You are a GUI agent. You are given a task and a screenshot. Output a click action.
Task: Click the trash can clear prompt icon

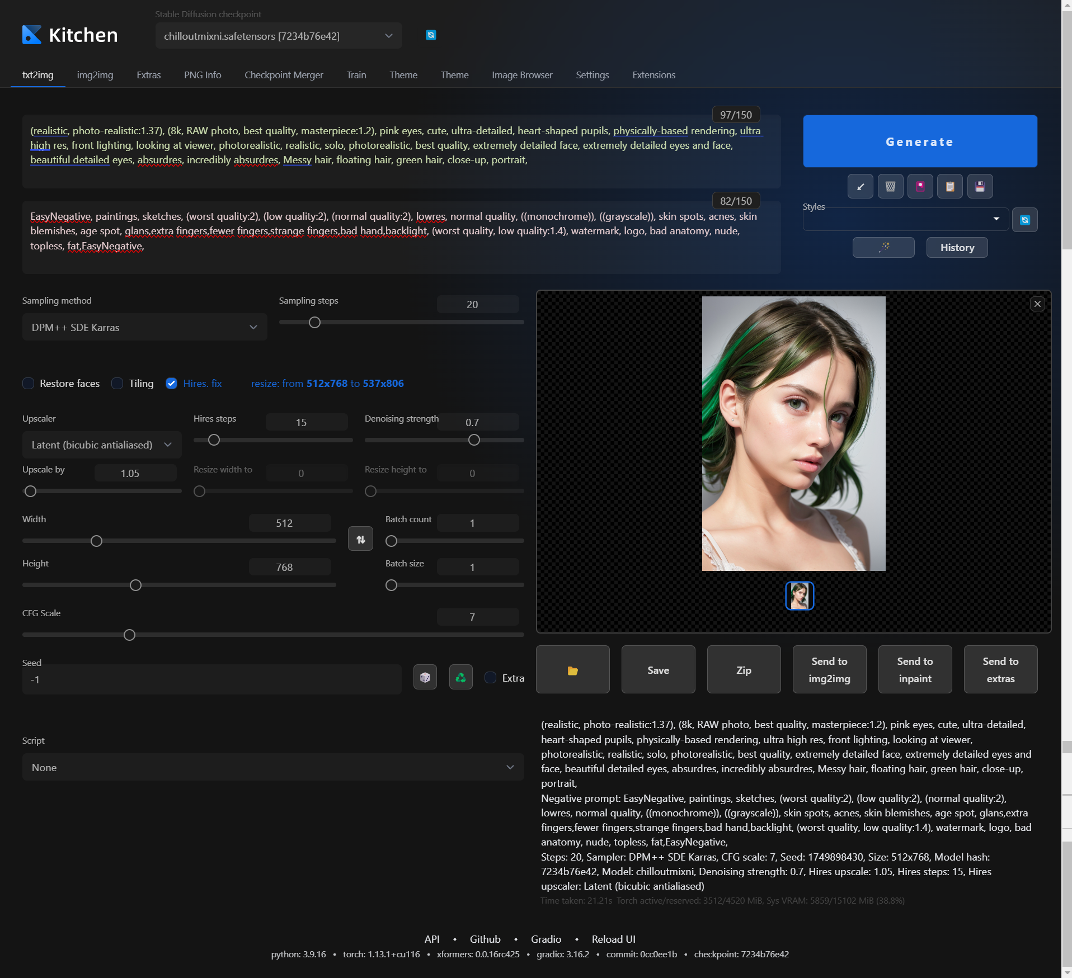click(x=890, y=187)
